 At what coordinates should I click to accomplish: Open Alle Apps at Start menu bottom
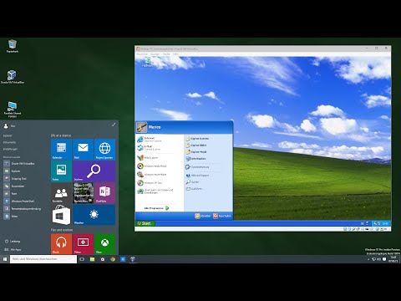tap(13, 249)
